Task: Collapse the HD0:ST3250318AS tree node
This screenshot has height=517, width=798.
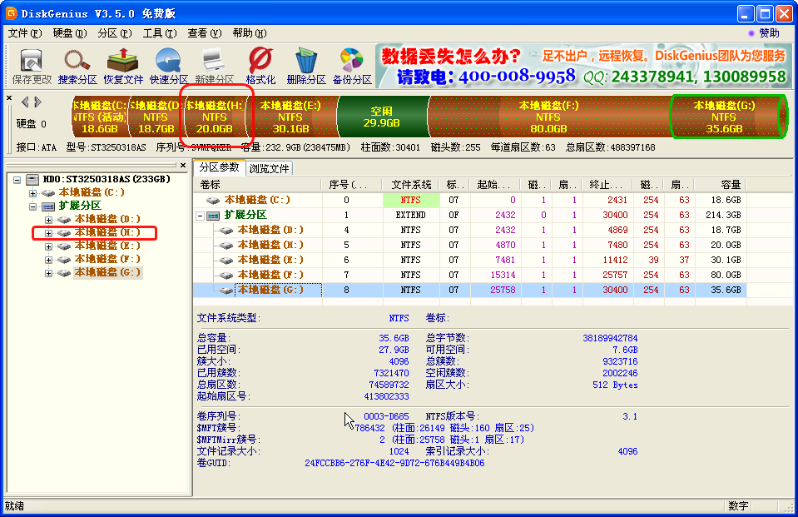Action: pyautogui.click(x=17, y=179)
